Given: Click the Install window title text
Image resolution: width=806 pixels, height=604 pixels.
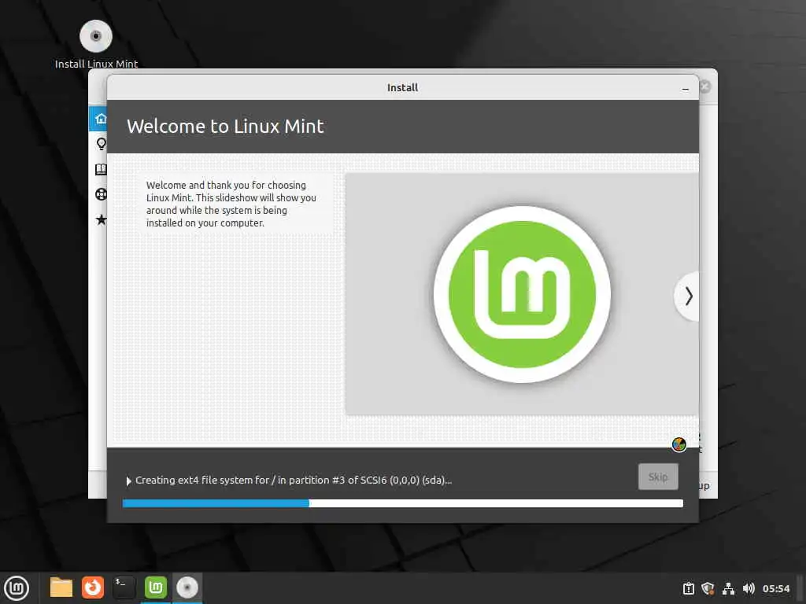Looking at the screenshot, I should tap(402, 88).
